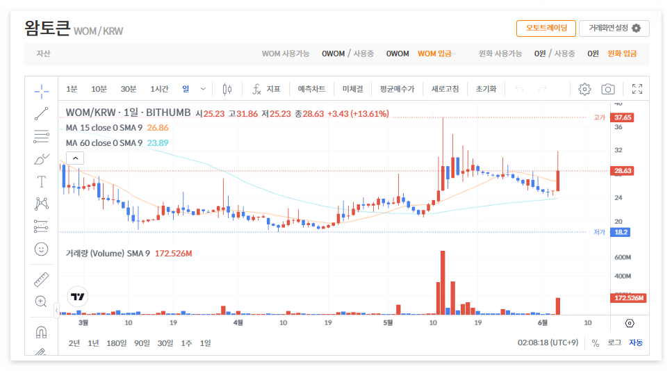Viewport: 672px width, 371px height.
Task: Click the MA 60 close indicator label
Action: [104, 143]
